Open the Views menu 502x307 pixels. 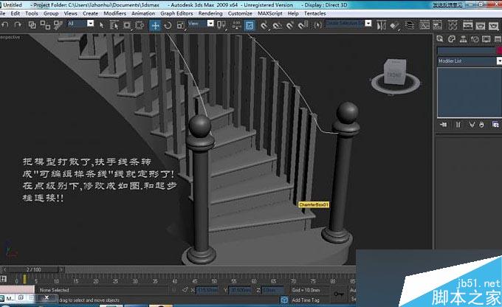[70, 13]
